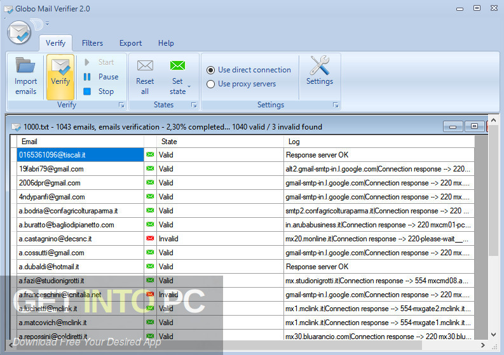Click the state icon of a.cossutti@gmail.com

[150, 252]
